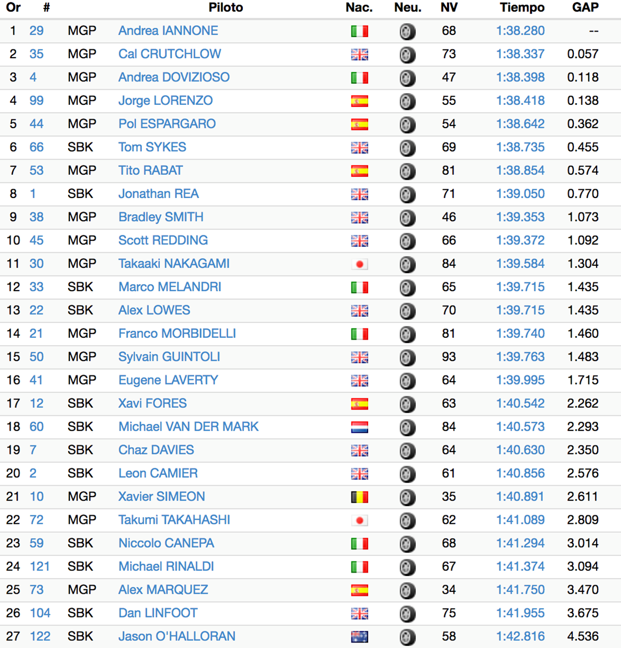Open lap time 1:38.280
This screenshot has width=621, height=648.
click(x=520, y=31)
